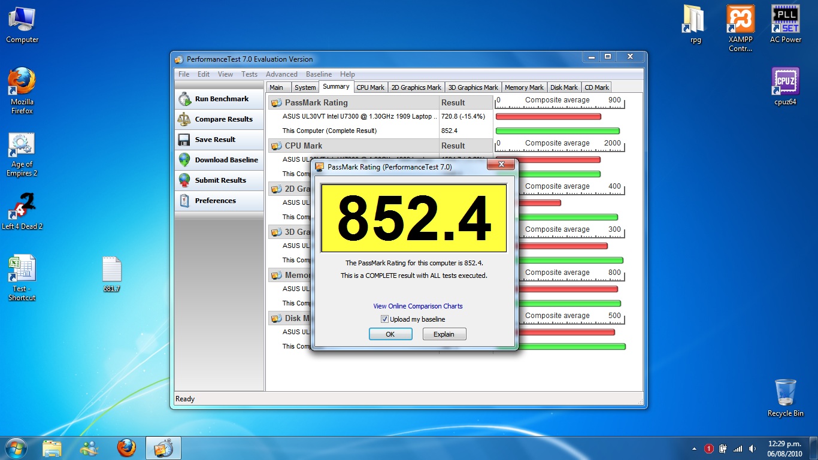Switch to the System tab
Viewport: 818px width, 460px height.
pos(305,87)
